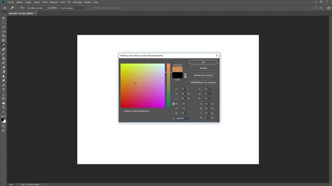
Task: Select the Zoom tool
Action: 4,107
